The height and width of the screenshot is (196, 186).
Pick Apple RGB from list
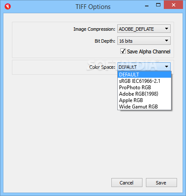pos(144,100)
